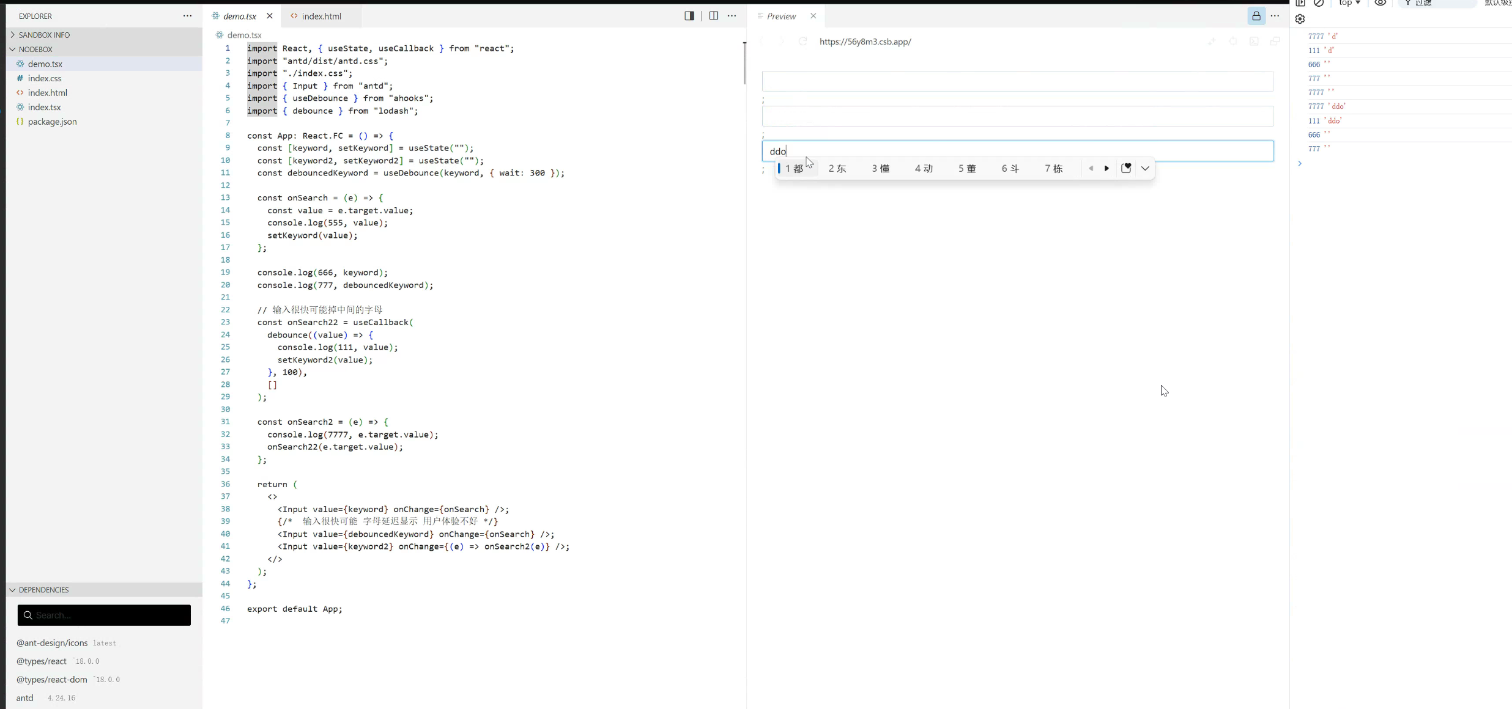Choose IME candidate 4 动
Image resolution: width=1512 pixels, height=709 pixels.
tap(924, 169)
